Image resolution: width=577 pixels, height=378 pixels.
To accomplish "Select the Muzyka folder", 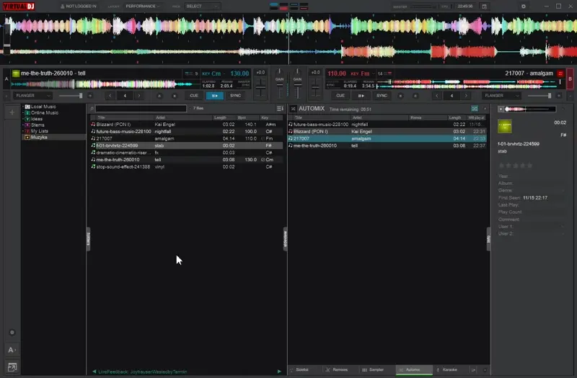I will (x=39, y=137).
